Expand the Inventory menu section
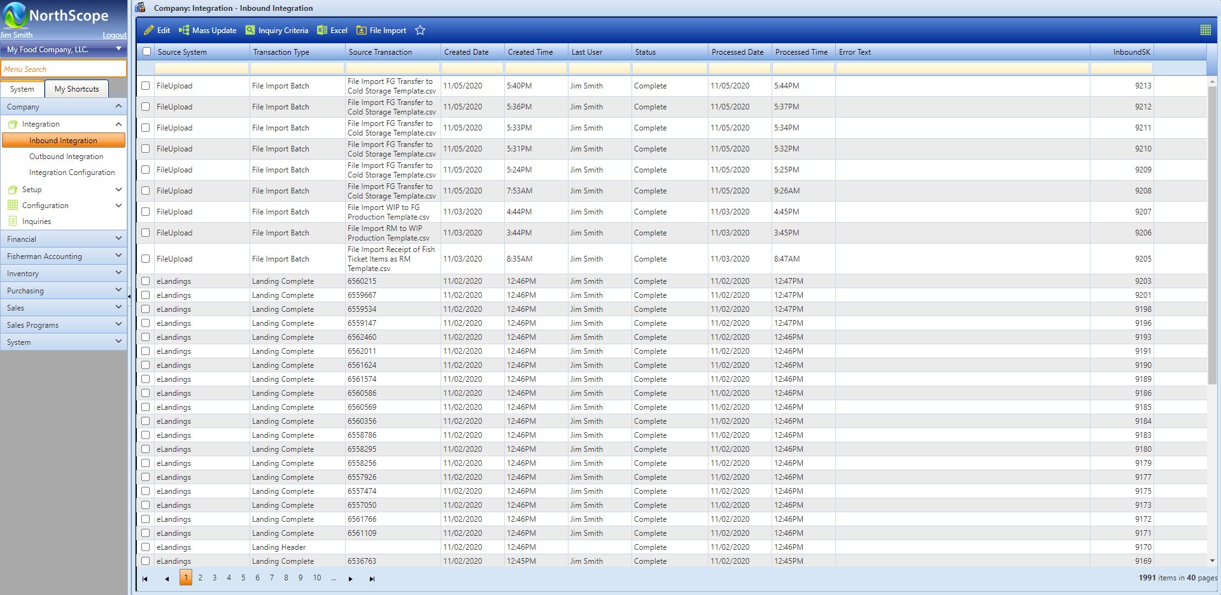 click(x=64, y=273)
